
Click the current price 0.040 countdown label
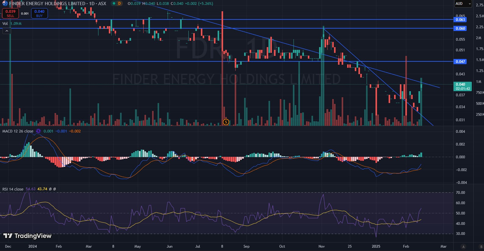pos(463,87)
